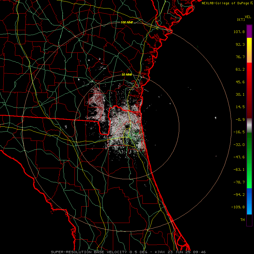This screenshot has height=254, width=254.
Task: Click the -16.5 legend value
Action: pyautogui.click(x=239, y=132)
